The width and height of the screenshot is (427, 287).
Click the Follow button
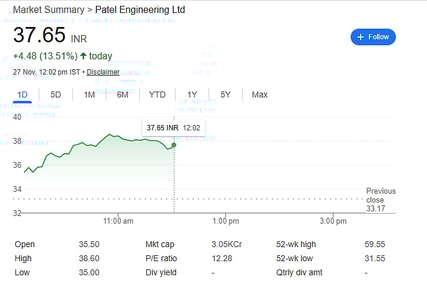[374, 36]
